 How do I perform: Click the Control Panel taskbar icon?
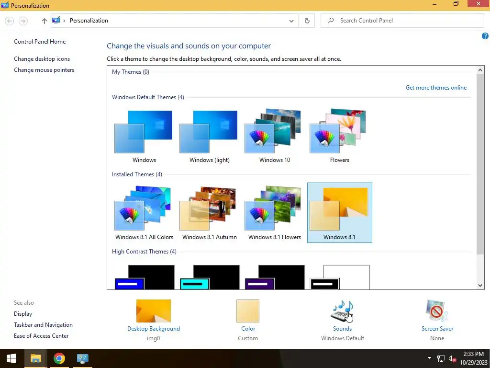coord(82,358)
